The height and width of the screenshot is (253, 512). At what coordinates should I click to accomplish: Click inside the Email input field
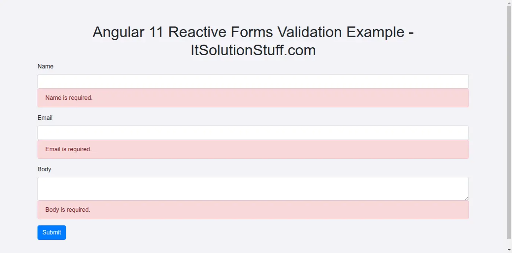(253, 132)
